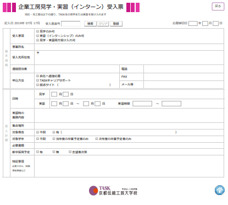Image resolution: width=228 pixels, height=205 pixels.
Task: Click the 特記事項 entry area
Action: 129,166
